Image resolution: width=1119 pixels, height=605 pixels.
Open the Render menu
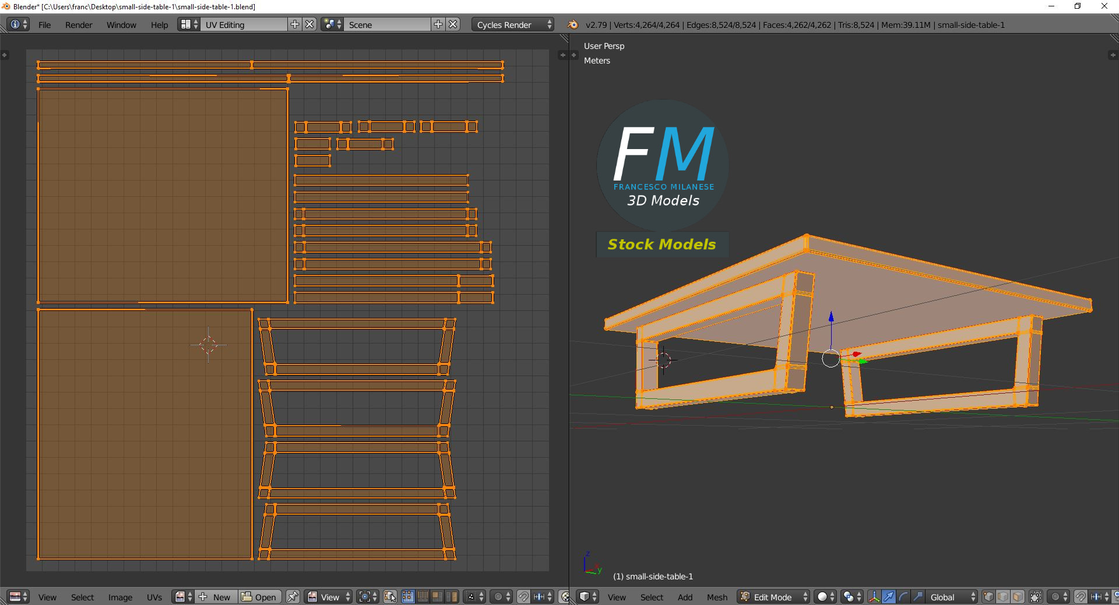[x=79, y=25]
